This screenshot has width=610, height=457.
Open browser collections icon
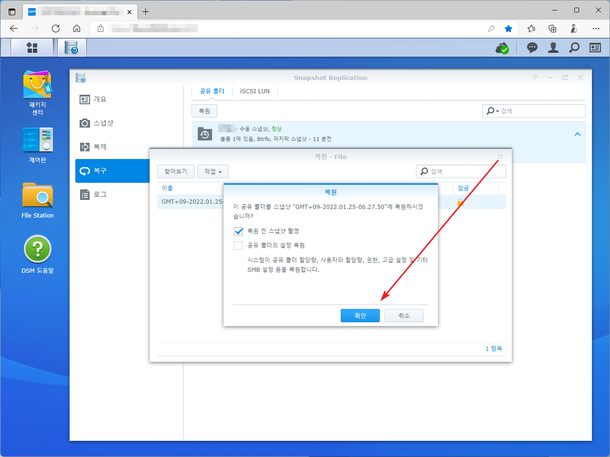tap(552, 29)
